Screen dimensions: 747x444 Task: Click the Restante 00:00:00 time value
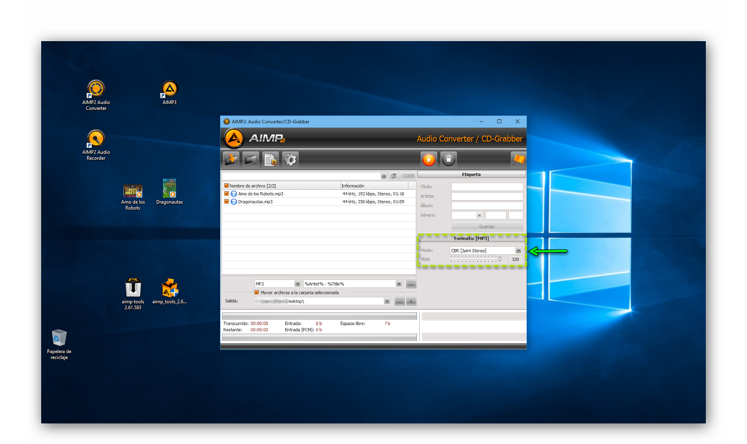(259, 330)
